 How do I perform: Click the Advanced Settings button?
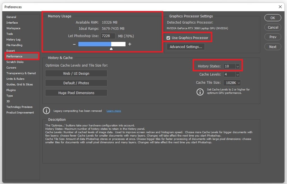186,47
